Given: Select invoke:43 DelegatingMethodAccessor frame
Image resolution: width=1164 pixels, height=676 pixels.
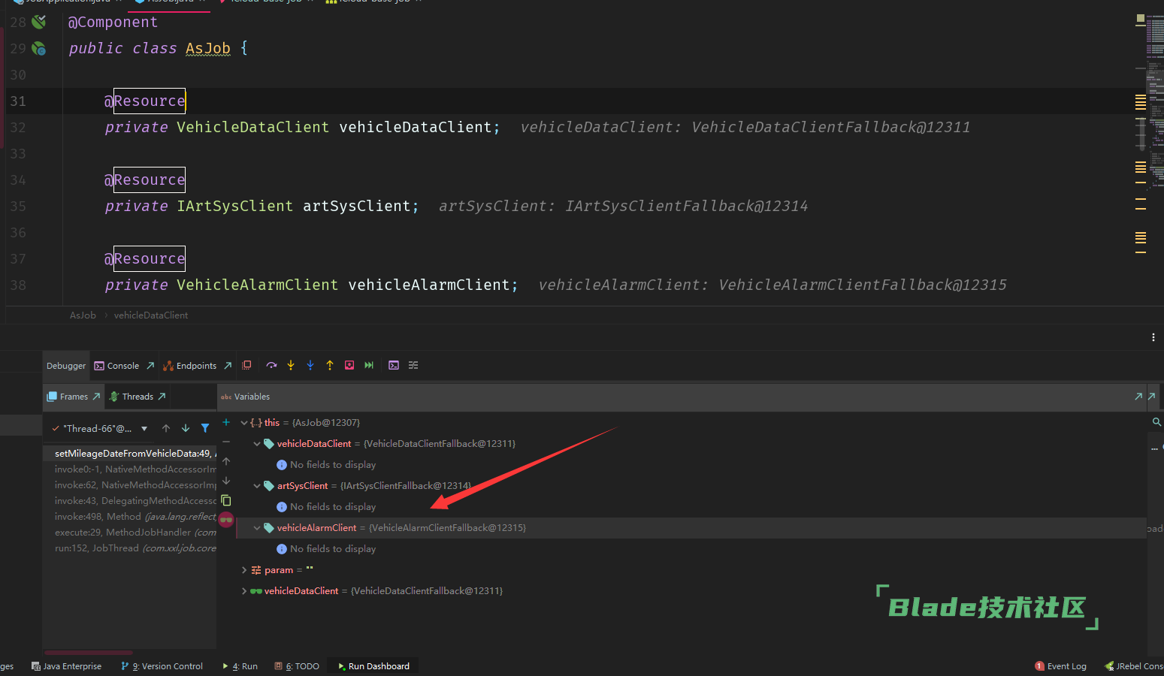Looking at the screenshot, I should pyautogui.click(x=129, y=501).
